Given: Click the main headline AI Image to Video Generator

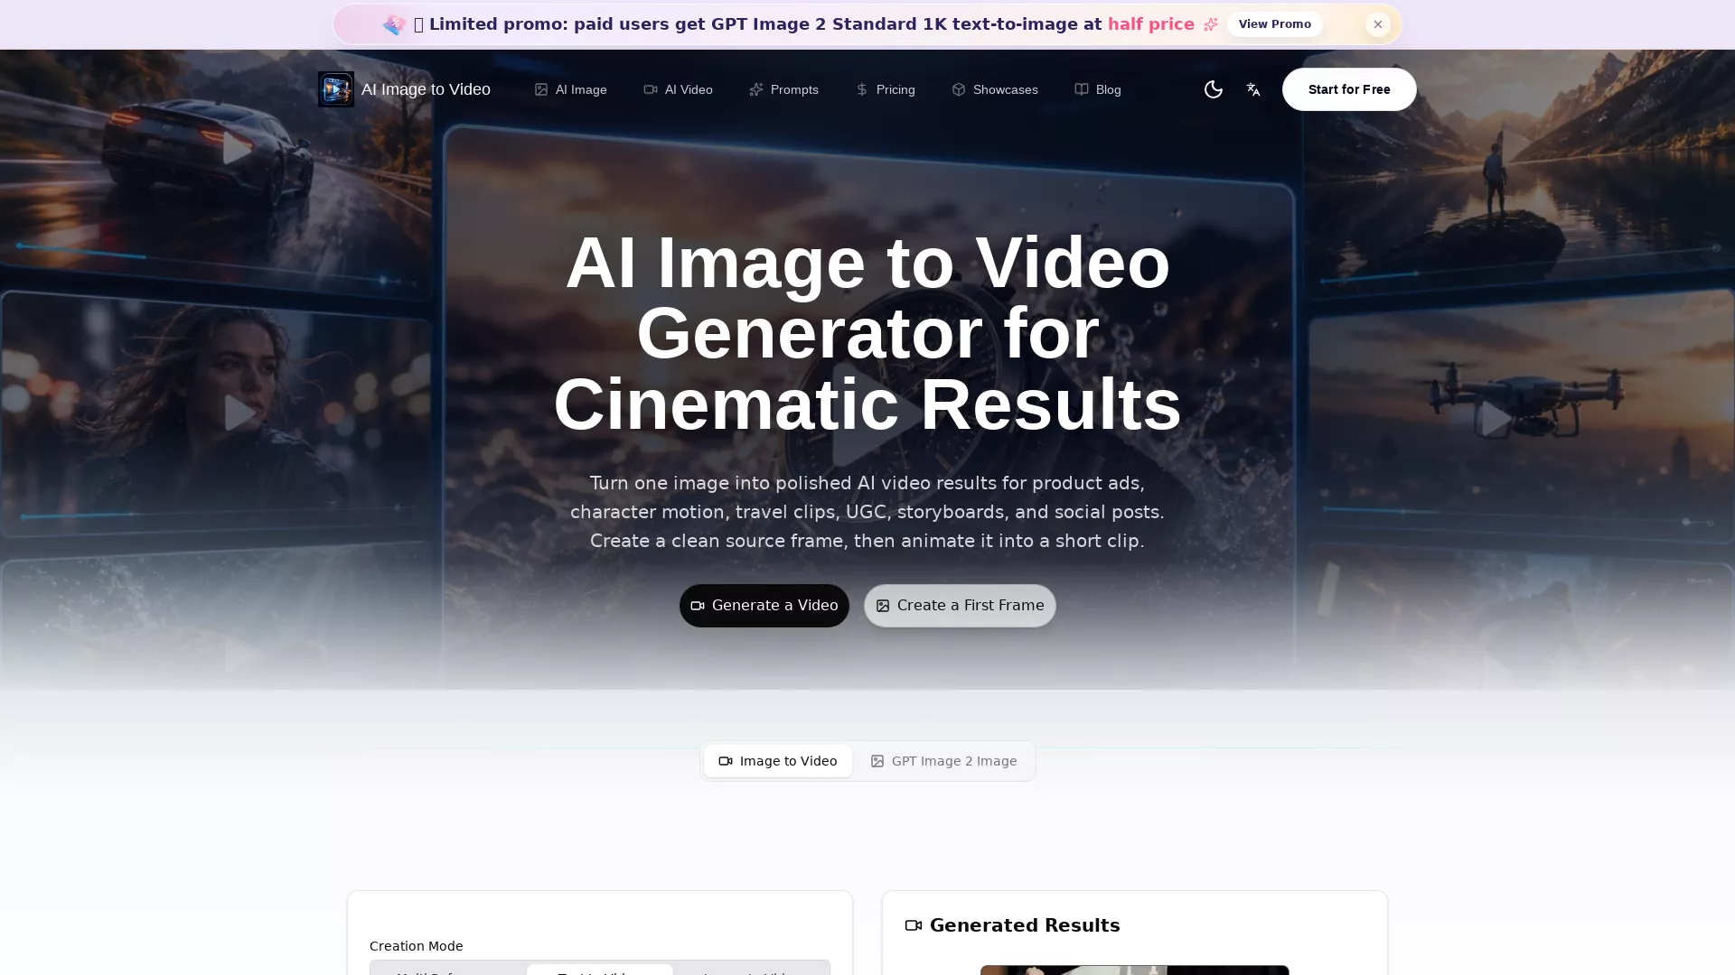Looking at the screenshot, I should (867, 333).
